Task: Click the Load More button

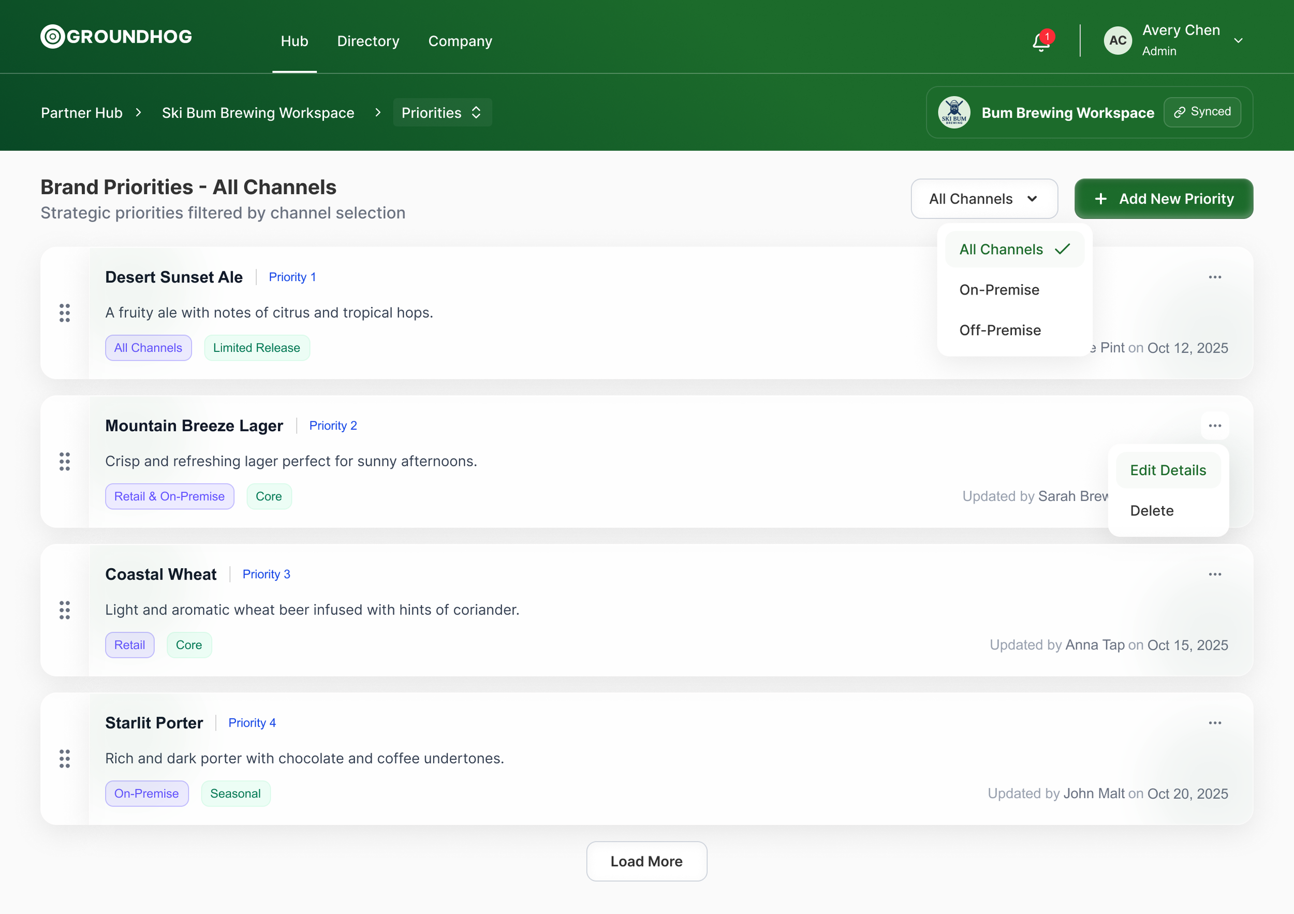Action: click(x=646, y=861)
